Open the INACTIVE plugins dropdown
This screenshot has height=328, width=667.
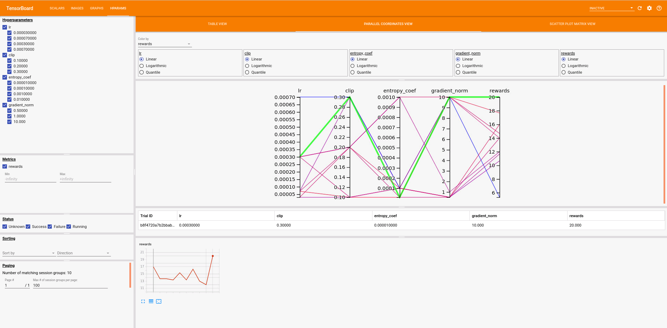pyautogui.click(x=611, y=8)
